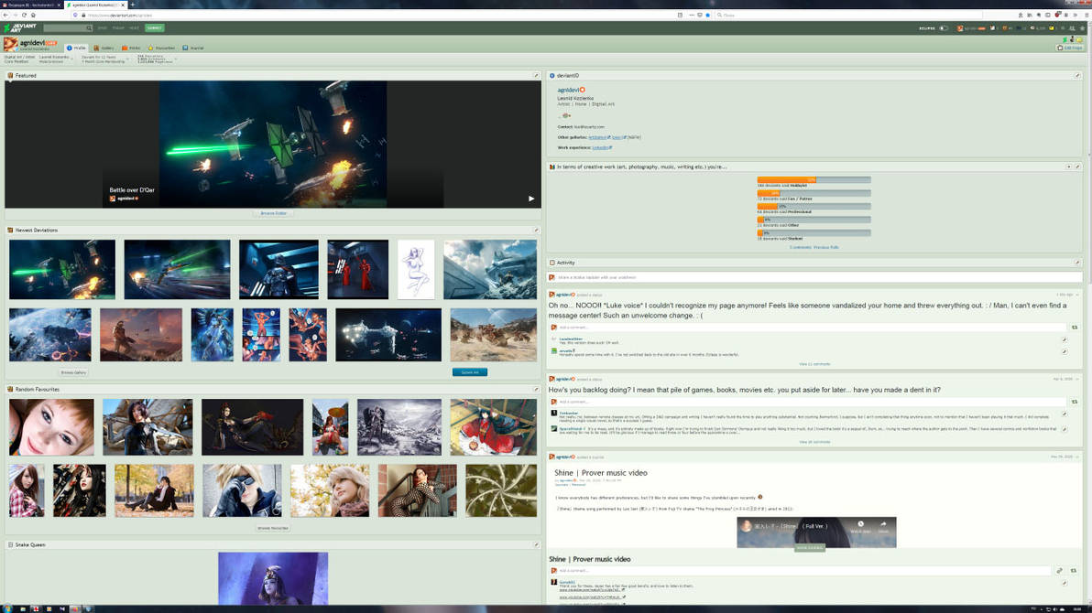Screen dimensions: 1092x613
Task: Open the redhead face close-up favourite thumbnail
Action: coord(51,427)
